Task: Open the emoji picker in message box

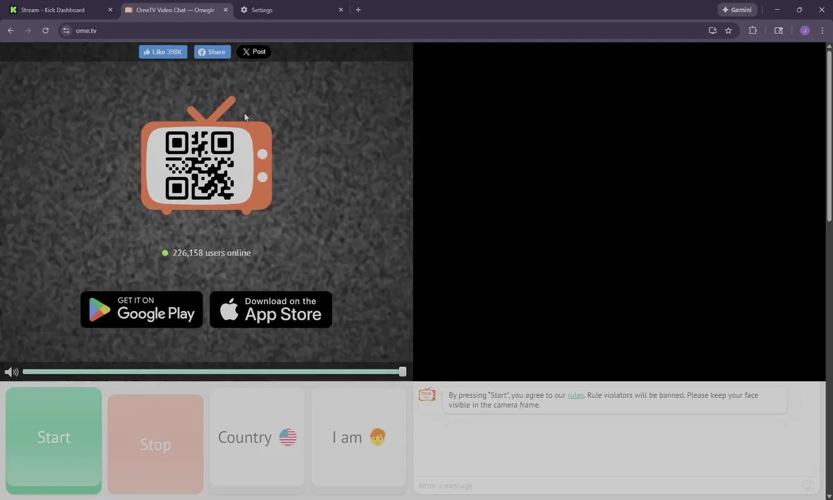Action: pos(808,485)
